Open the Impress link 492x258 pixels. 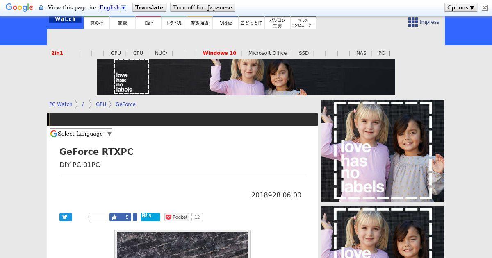point(429,22)
